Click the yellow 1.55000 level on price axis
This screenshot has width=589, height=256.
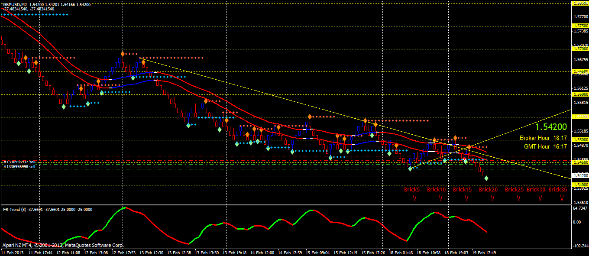(x=580, y=140)
